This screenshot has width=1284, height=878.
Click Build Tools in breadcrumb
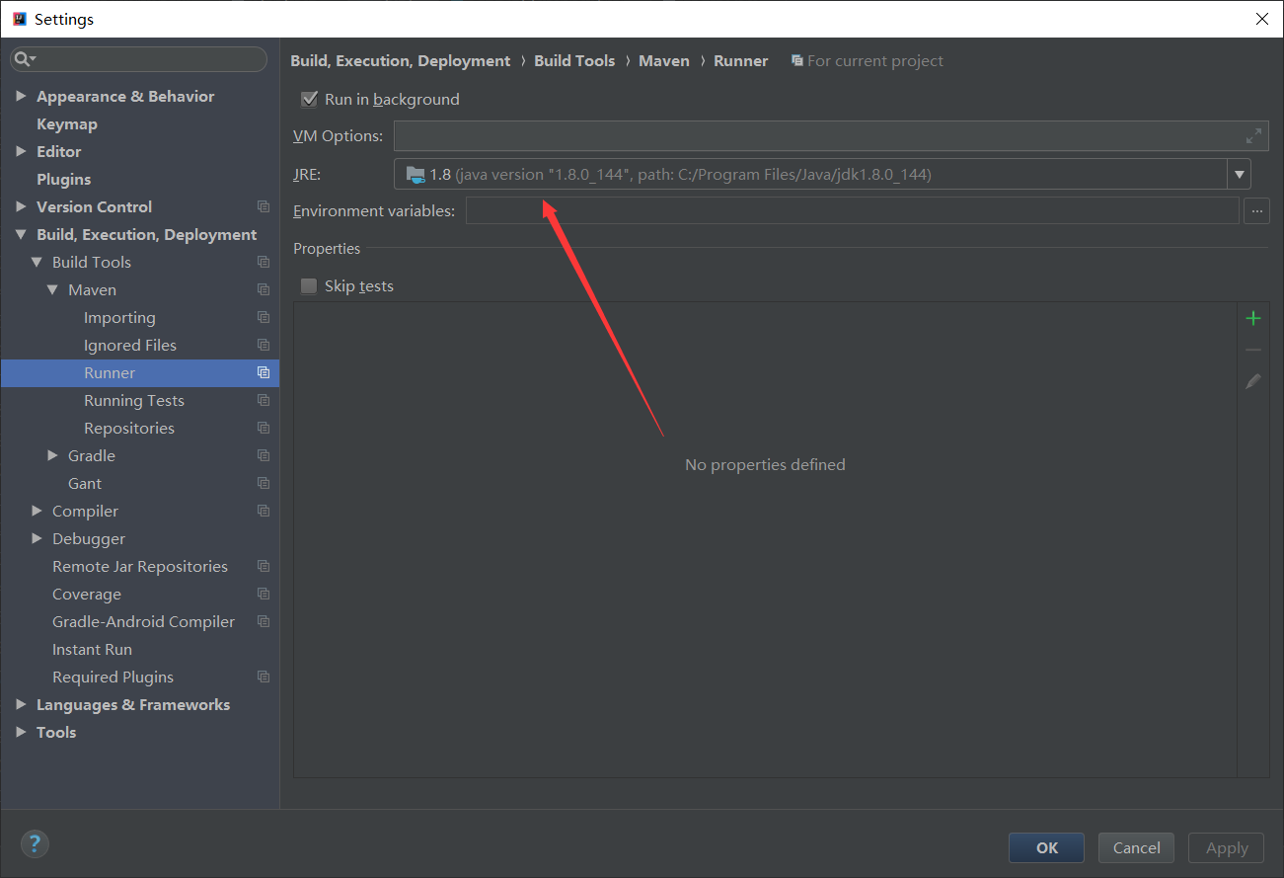coord(574,60)
